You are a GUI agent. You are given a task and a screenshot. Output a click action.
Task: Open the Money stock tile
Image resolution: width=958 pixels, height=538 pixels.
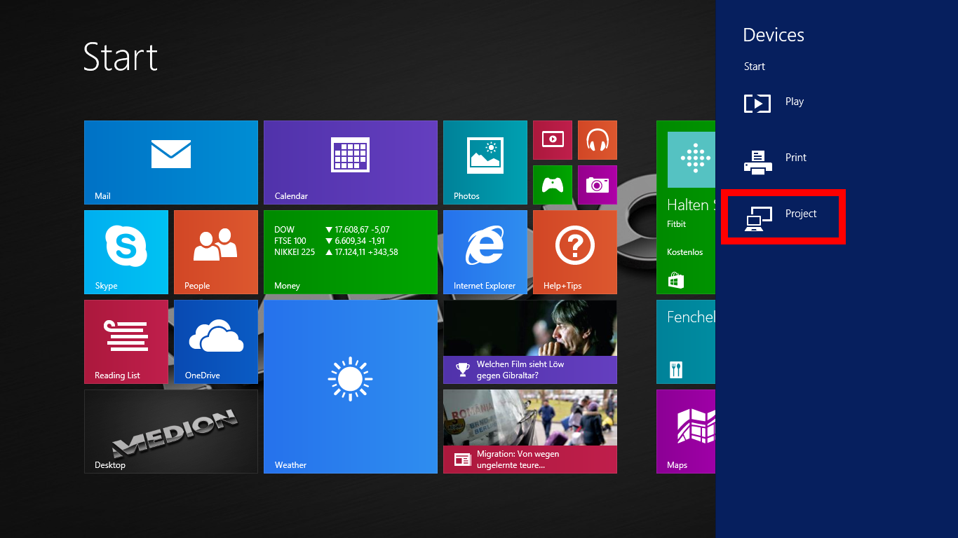(351, 252)
